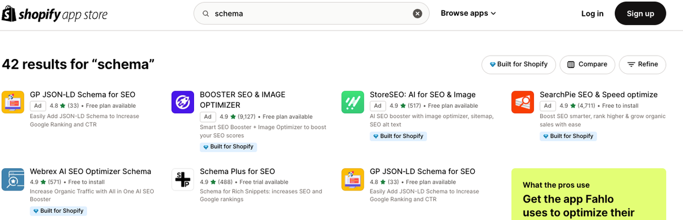Image resolution: width=683 pixels, height=220 pixels.
Task: Toggle the Built for Shopify filter
Action: (518, 64)
